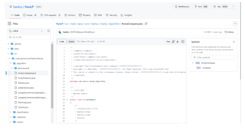Collapse the algorithm folder
Viewport: 245px width, 131px height.
click(11, 63)
